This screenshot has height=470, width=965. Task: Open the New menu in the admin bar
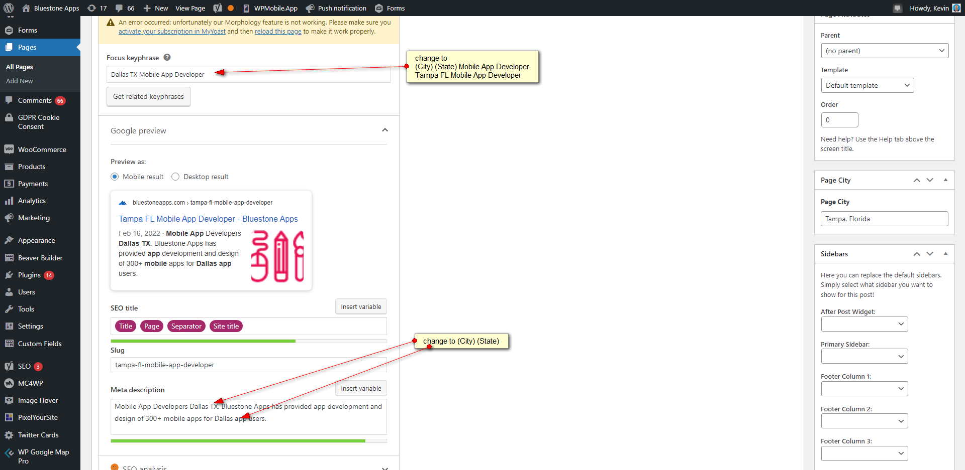click(x=156, y=8)
